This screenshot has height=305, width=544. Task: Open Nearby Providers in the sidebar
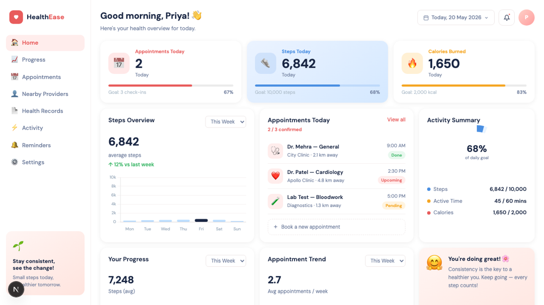[45, 94]
